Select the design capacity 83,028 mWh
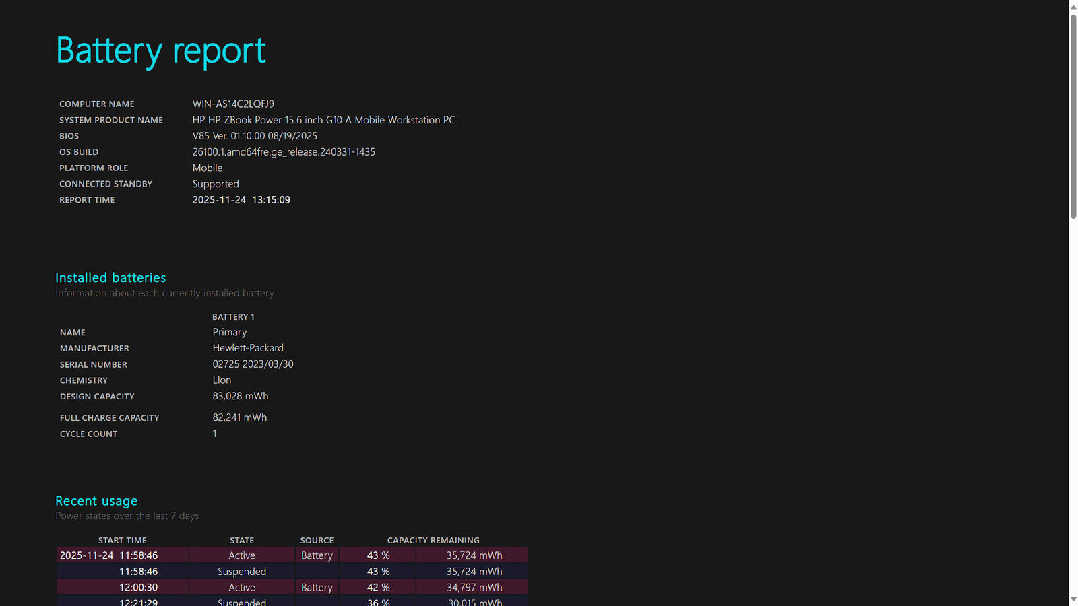The width and height of the screenshot is (1078, 606). (241, 396)
